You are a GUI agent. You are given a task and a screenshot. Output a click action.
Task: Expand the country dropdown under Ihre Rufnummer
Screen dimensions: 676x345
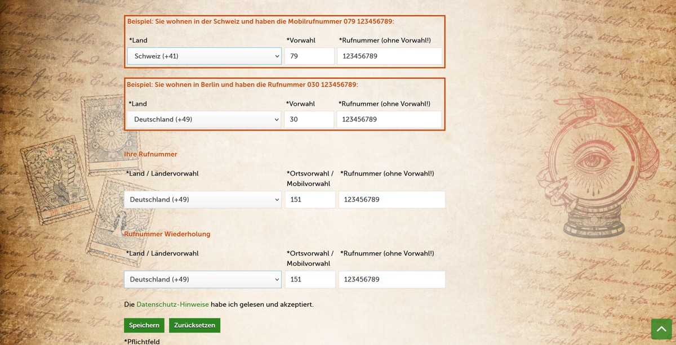(x=203, y=200)
